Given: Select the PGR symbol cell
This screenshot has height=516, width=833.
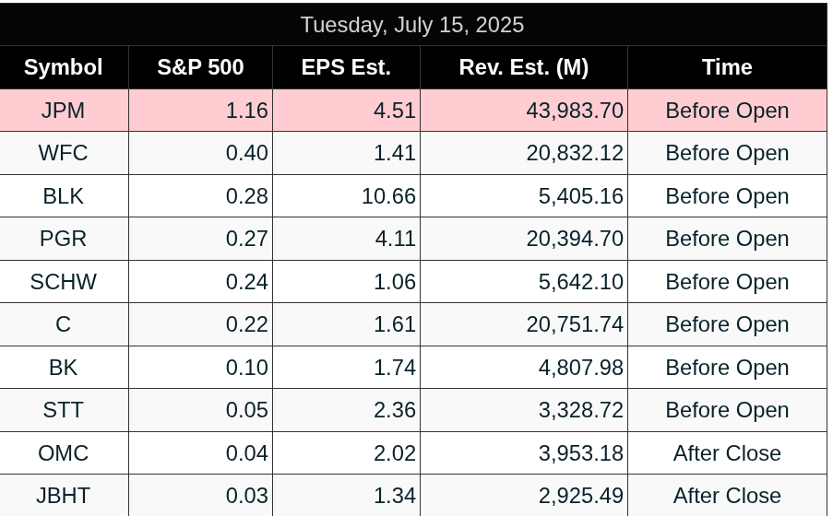Looking at the screenshot, I should click(x=64, y=239).
